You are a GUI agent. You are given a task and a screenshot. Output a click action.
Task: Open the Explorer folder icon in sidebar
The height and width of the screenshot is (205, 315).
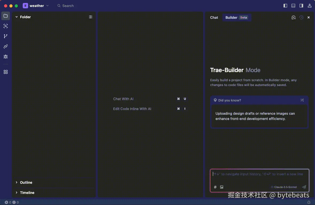[x=6, y=16]
